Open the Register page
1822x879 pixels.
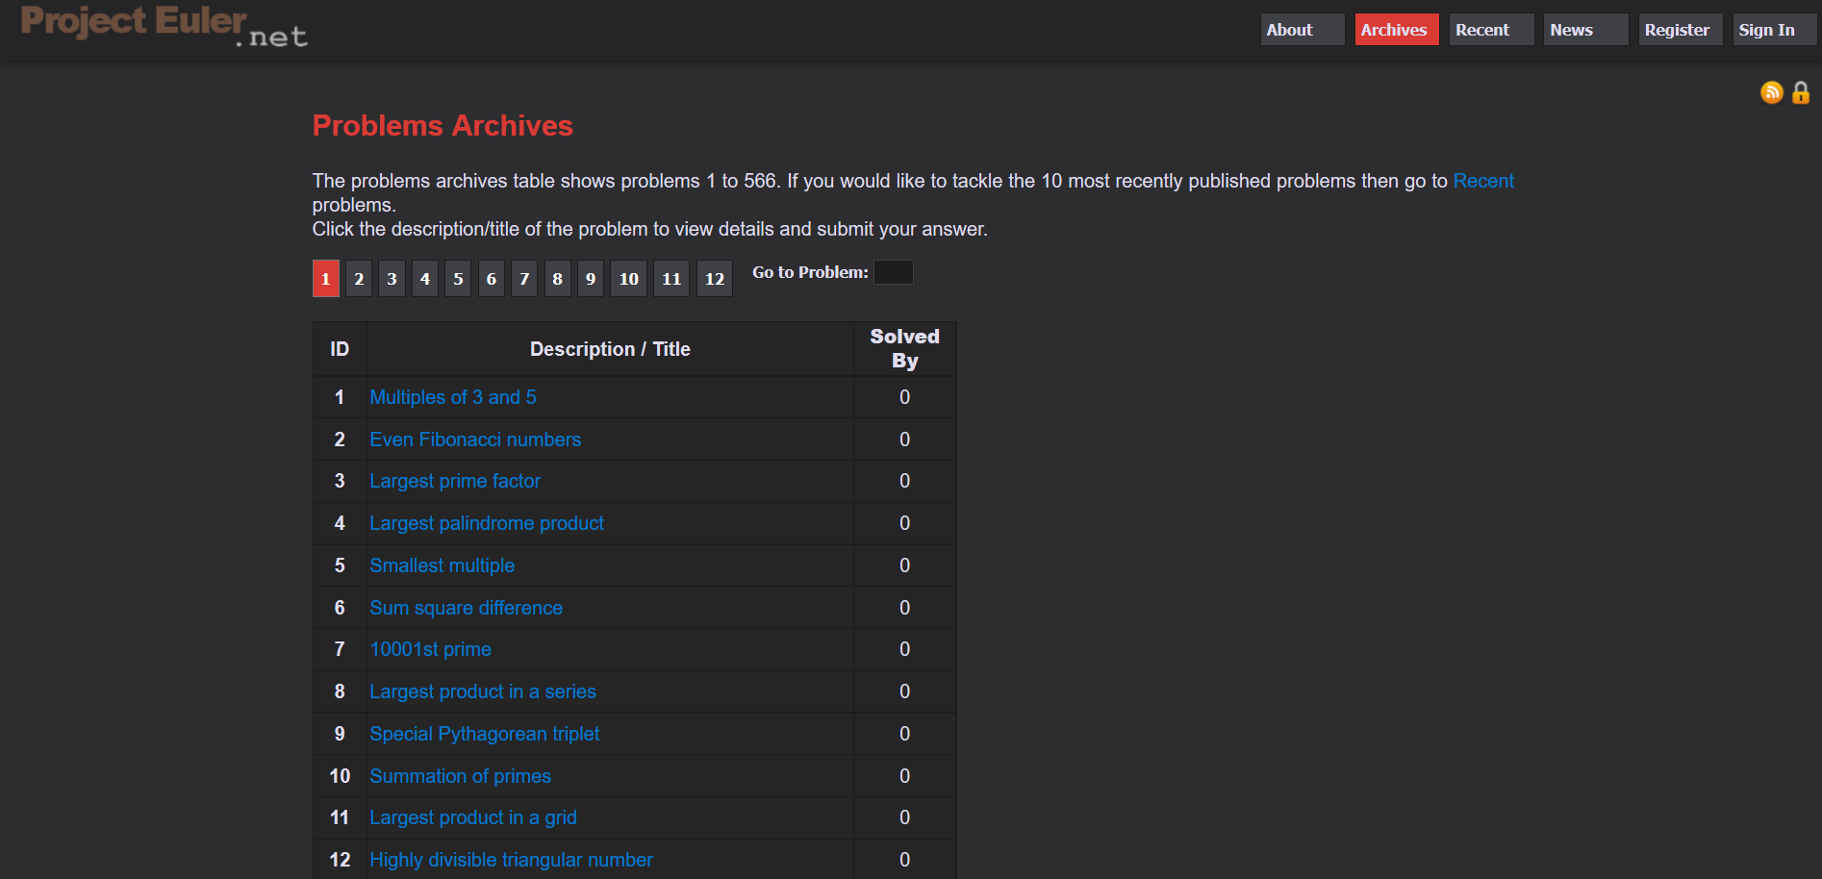tap(1679, 30)
